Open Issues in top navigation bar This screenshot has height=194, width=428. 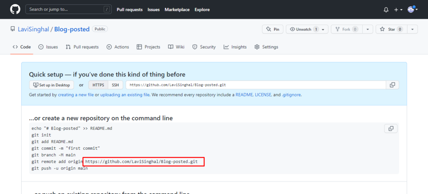(x=154, y=10)
